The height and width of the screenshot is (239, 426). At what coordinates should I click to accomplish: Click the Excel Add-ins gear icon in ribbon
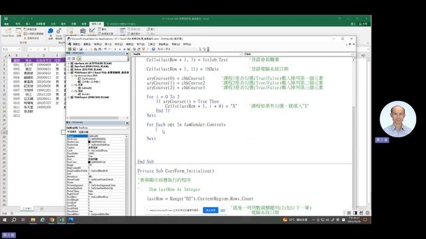click(59, 33)
